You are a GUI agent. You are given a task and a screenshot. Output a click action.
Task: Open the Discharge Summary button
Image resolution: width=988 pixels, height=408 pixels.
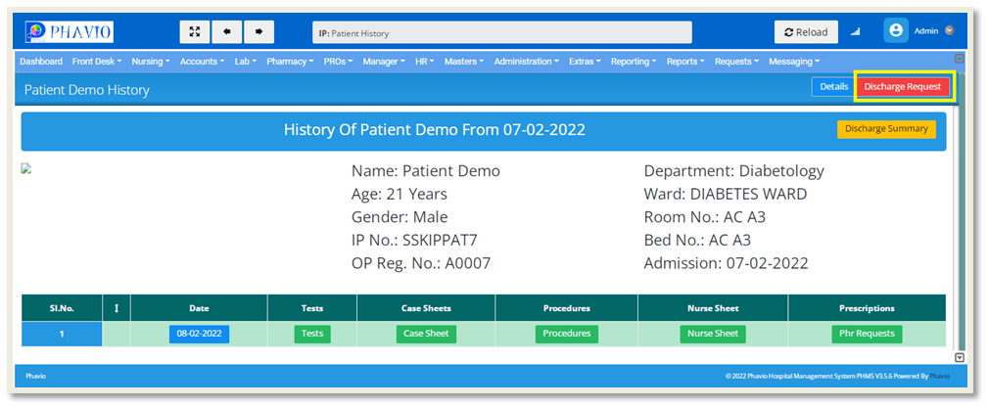pos(886,129)
